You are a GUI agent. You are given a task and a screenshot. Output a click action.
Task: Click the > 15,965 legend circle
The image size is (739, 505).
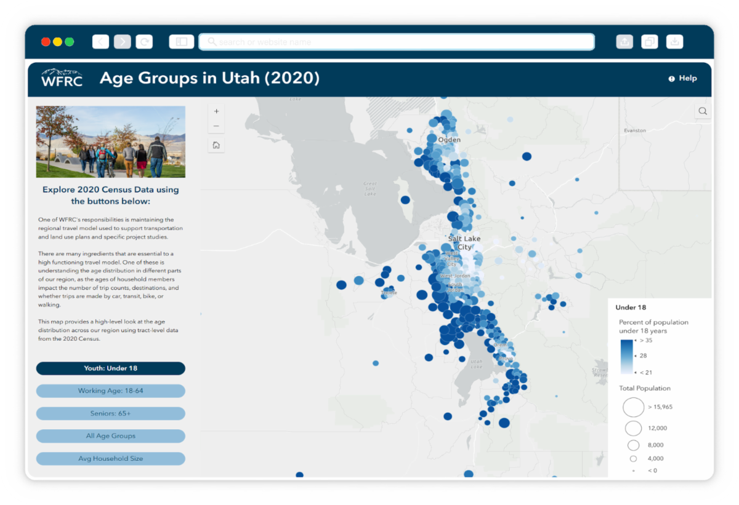[x=633, y=407]
